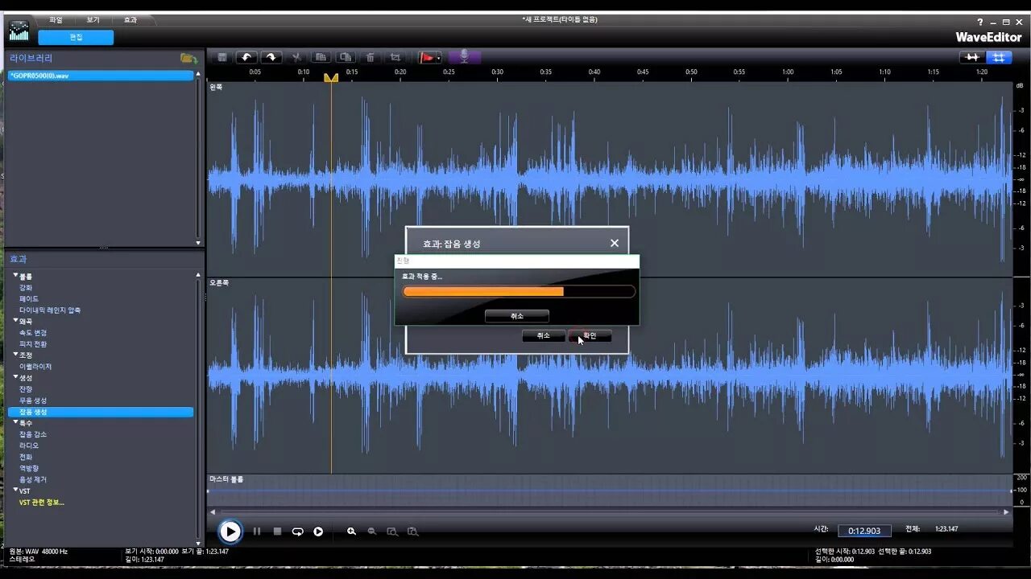This screenshot has height=579, width=1031.
Task: Cut the selection with the scissors icon
Action: [296, 57]
